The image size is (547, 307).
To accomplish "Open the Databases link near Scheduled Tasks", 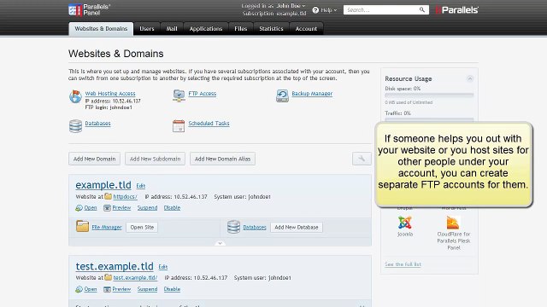I will pyautogui.click(x=97, y=123).
